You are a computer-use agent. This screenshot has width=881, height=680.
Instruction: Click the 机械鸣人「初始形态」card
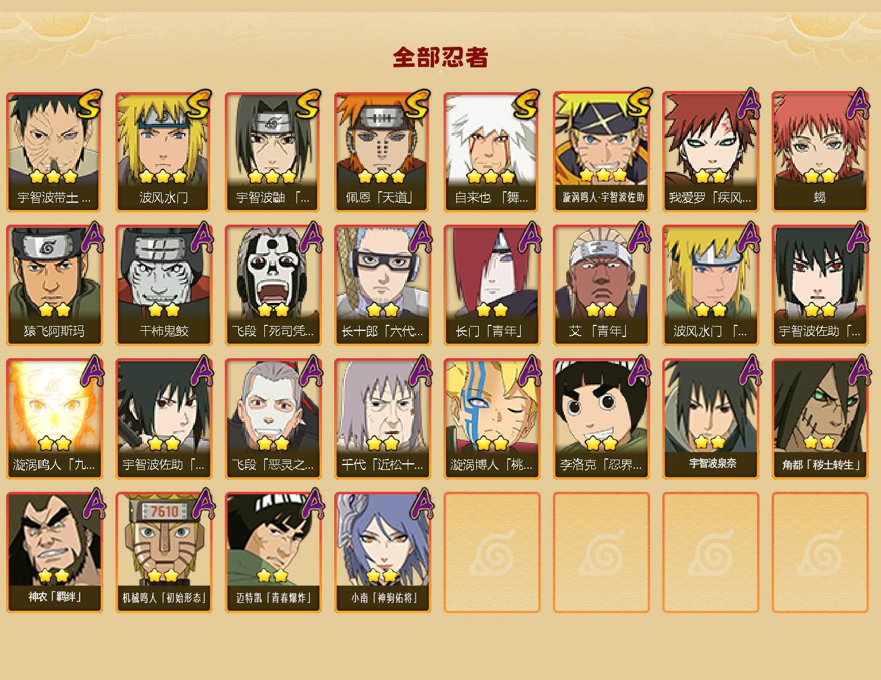point(164,552)
